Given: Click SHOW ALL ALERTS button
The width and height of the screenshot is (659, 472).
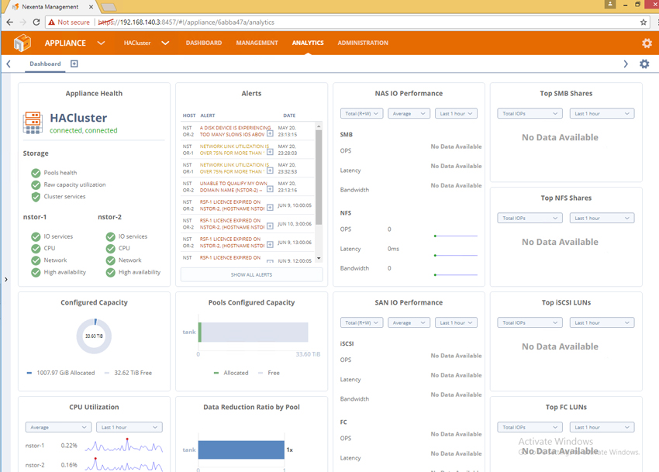Looking at the screenshot, I should (251, 274).
